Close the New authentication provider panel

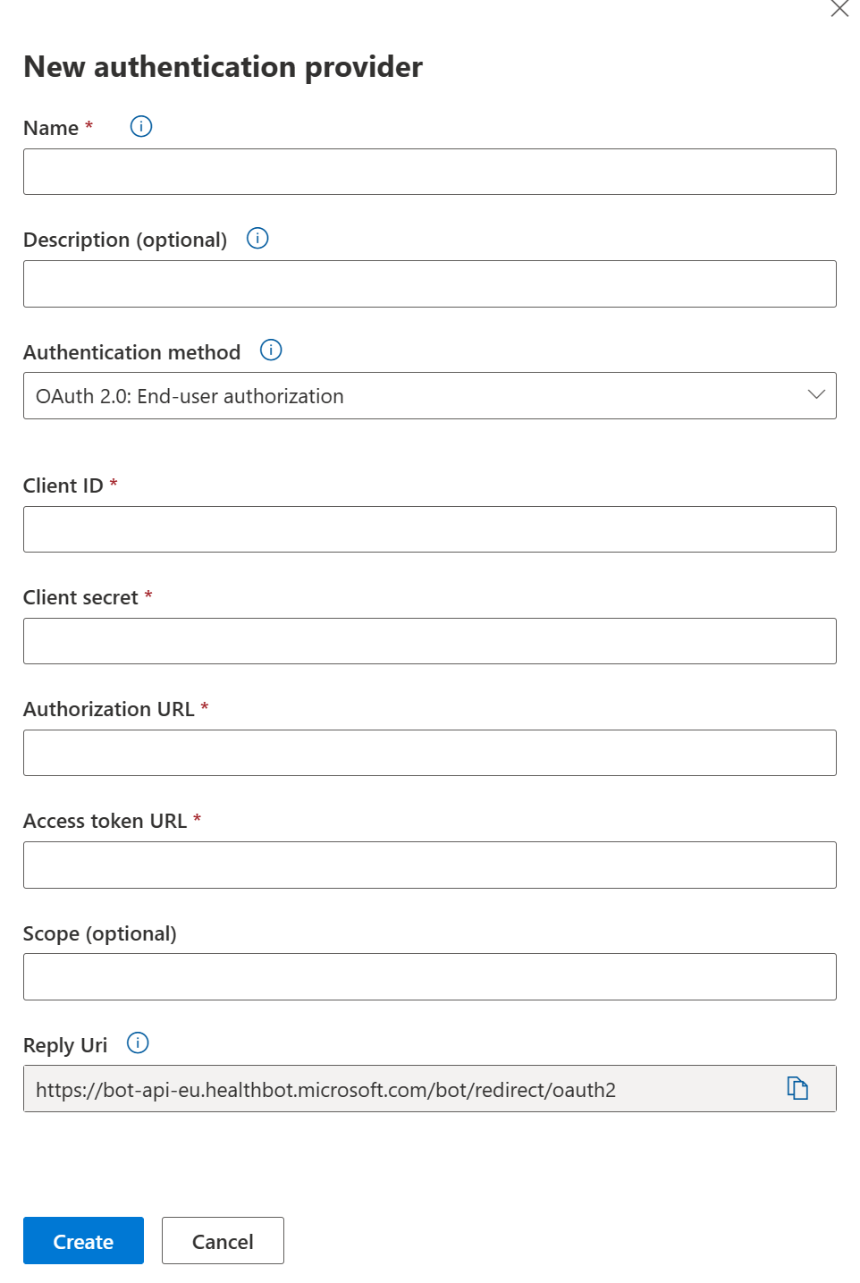coord(839,9)
